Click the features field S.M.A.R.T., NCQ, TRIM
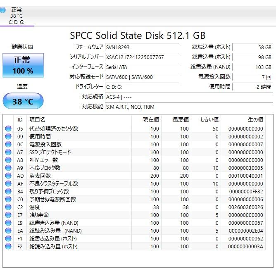Screen dimensions: 276x276 189,107
